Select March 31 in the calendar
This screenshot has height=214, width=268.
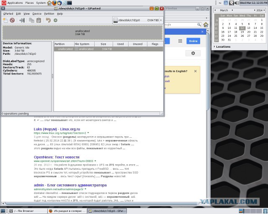(x=229, y=40)
